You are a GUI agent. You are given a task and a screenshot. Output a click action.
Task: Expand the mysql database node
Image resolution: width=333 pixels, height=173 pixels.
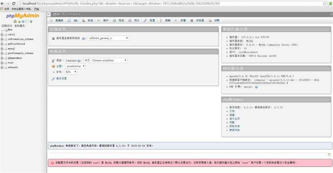coord(2,49)
